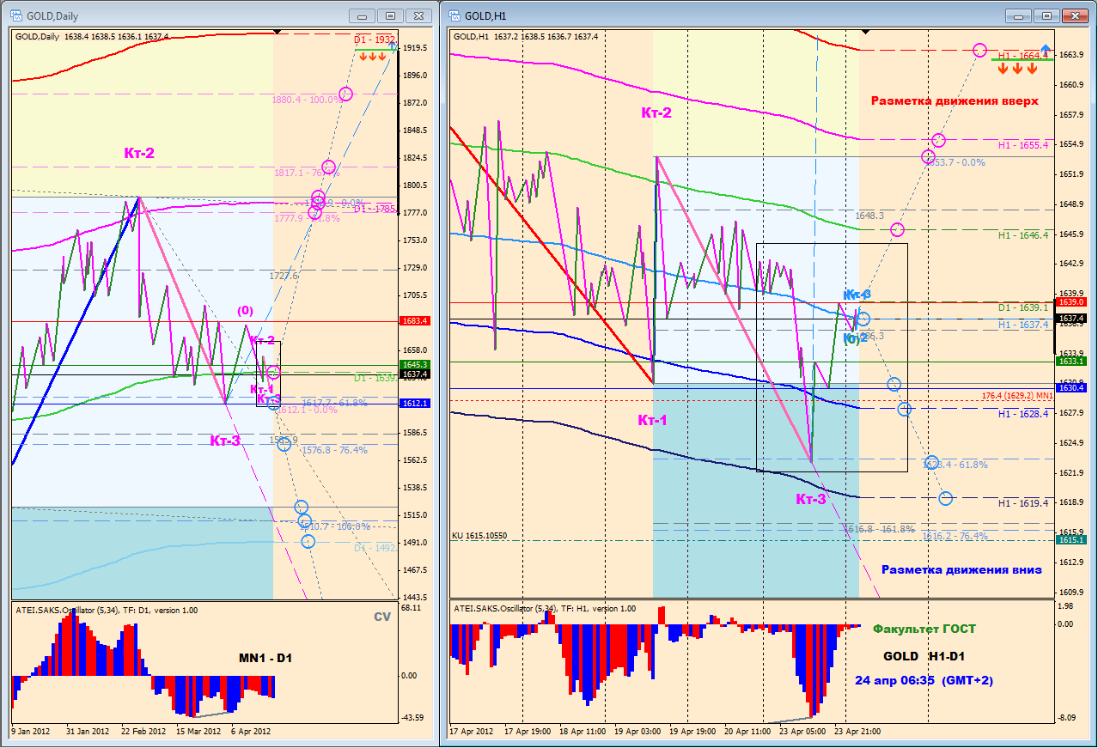Select the blue 1630.4 price label on the H1 axis
Image resolution: width=1098 pixels, height=748 pixels.
pyautogui.click(x=1070, y=388)
